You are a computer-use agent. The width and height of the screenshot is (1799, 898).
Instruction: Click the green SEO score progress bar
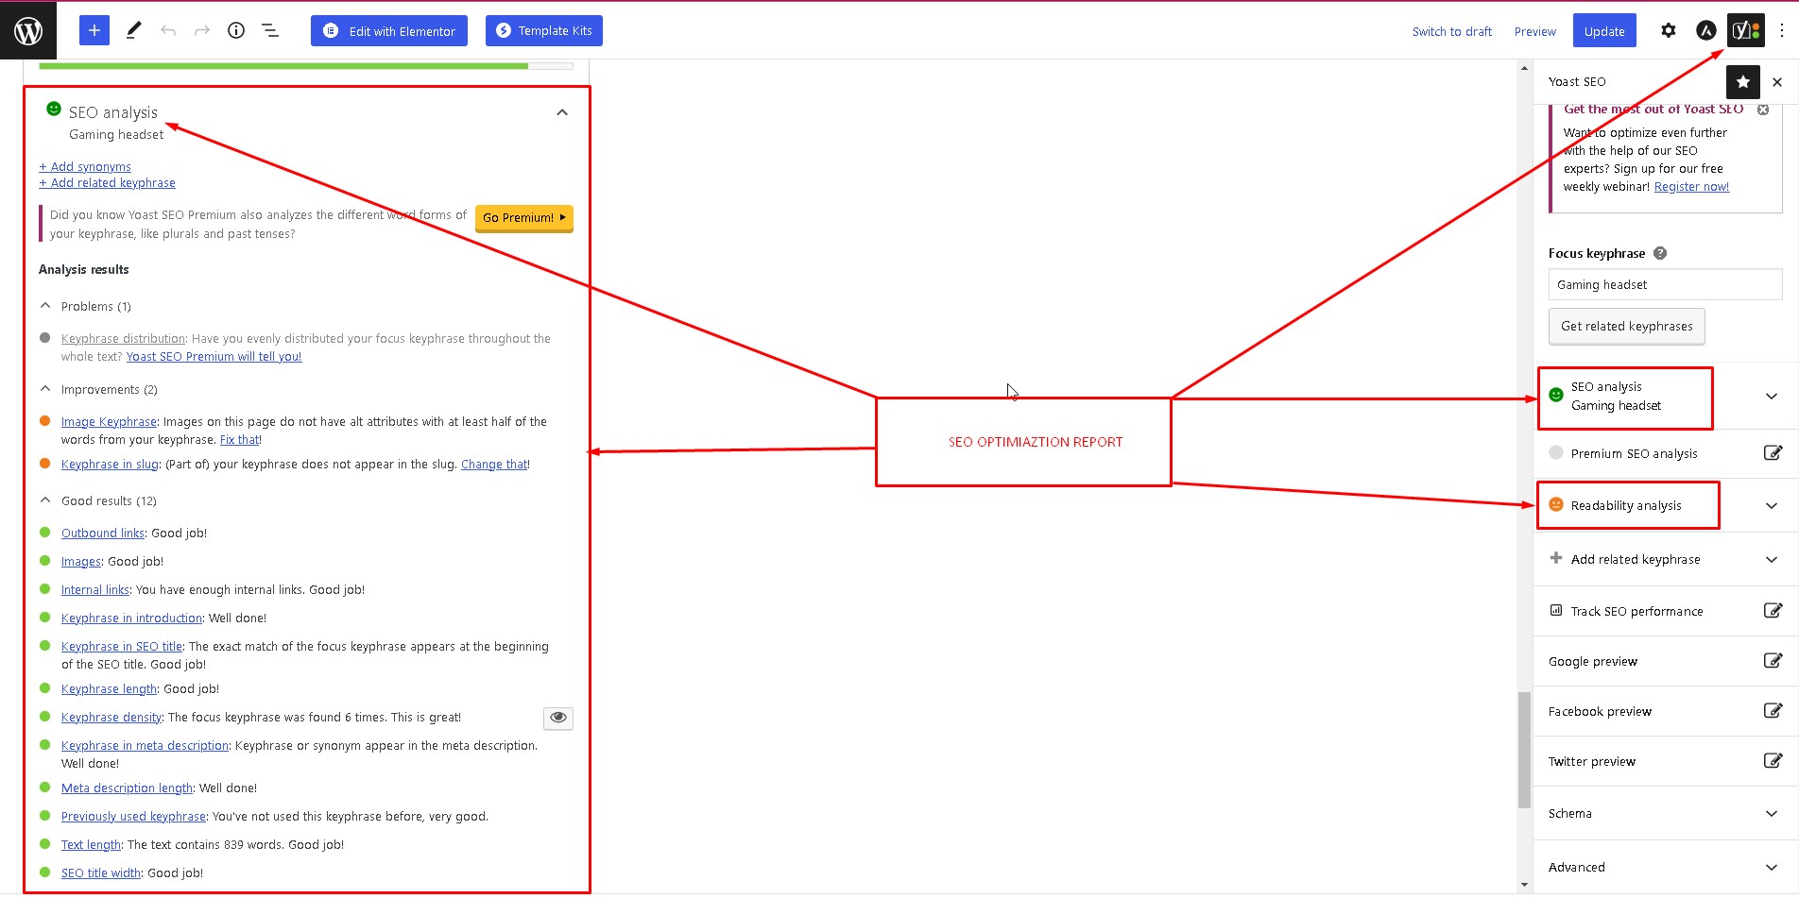coord(283,65)
